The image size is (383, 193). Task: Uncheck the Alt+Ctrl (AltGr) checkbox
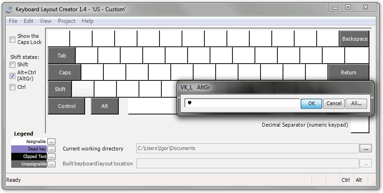point(12,76)
